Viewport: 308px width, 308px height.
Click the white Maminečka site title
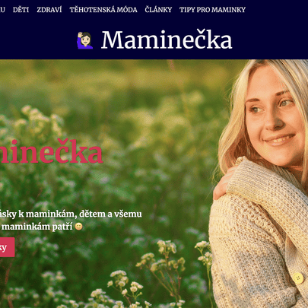167,40
